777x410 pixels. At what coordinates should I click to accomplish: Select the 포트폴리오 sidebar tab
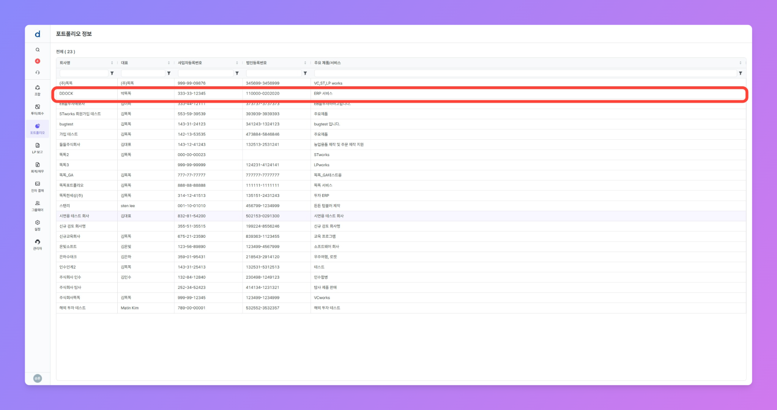tap(38, 129)
